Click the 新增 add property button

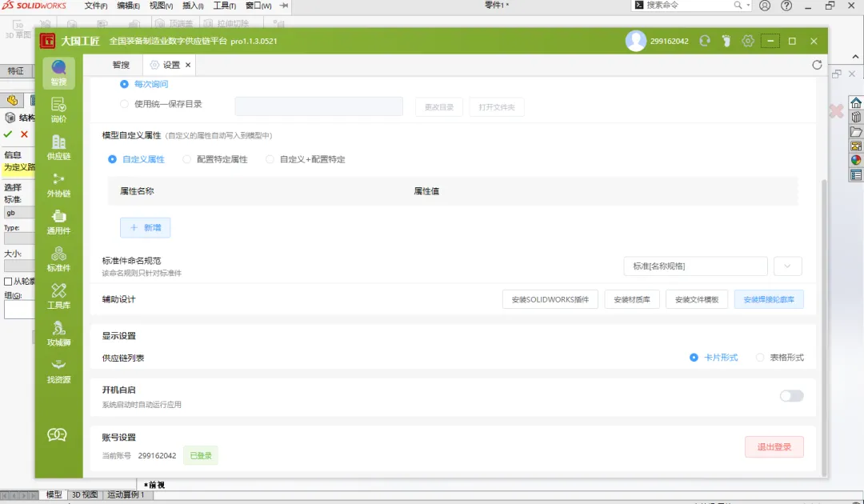[146, 227]
